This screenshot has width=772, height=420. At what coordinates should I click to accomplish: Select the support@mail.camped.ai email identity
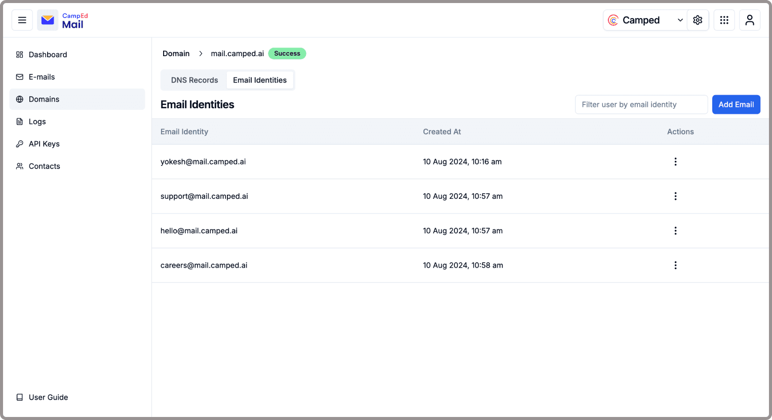tap(204, 196)
